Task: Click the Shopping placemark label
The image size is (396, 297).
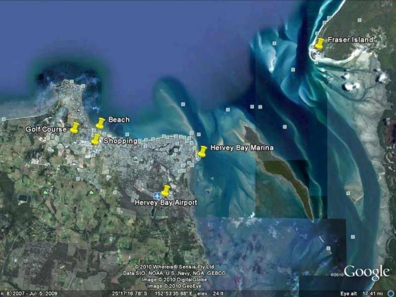Action: tap(120, 141)
